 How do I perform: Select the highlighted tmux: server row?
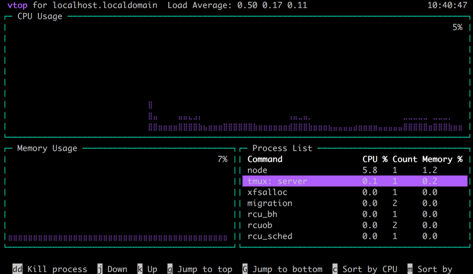pyautogui.click(x=355, y=181)
